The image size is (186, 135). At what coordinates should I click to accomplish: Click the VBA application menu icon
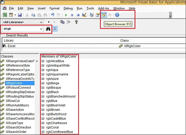5,8
